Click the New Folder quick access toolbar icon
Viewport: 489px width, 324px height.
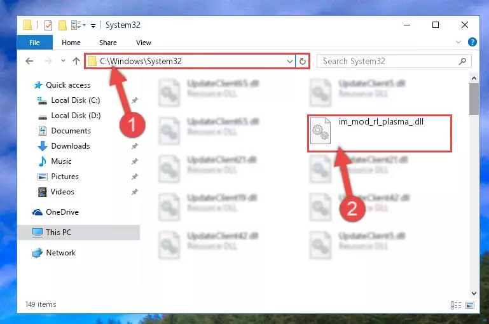coord(62,25)
